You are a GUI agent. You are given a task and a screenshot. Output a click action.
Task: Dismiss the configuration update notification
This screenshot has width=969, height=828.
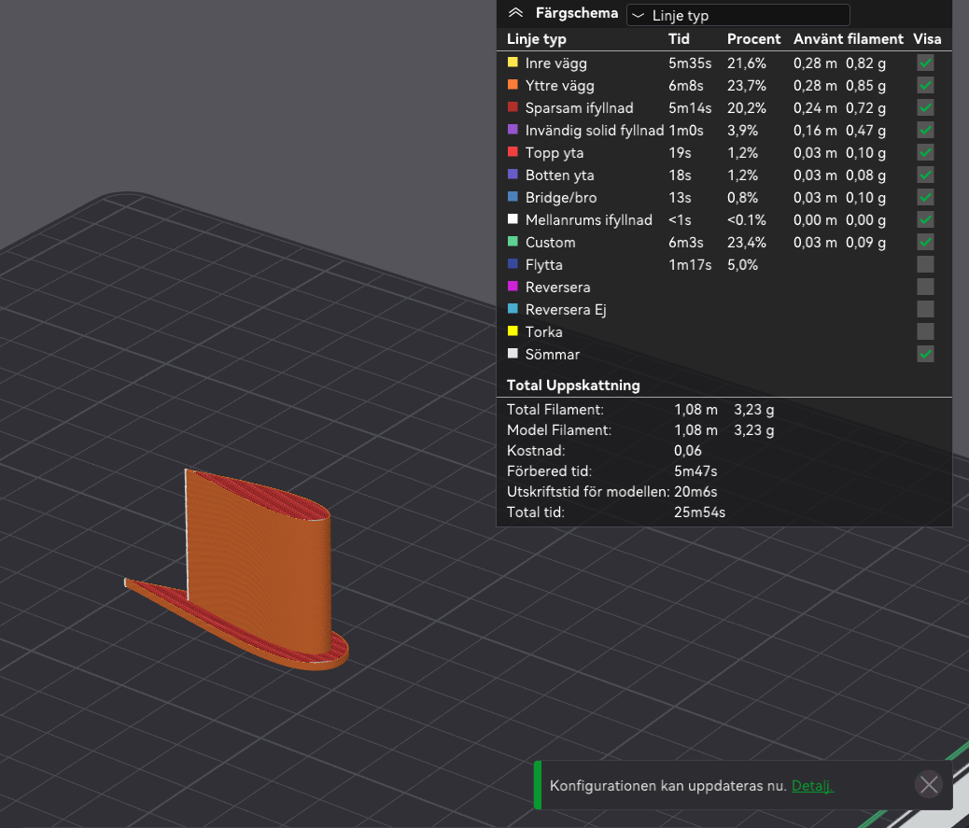(x=928, y=785)
